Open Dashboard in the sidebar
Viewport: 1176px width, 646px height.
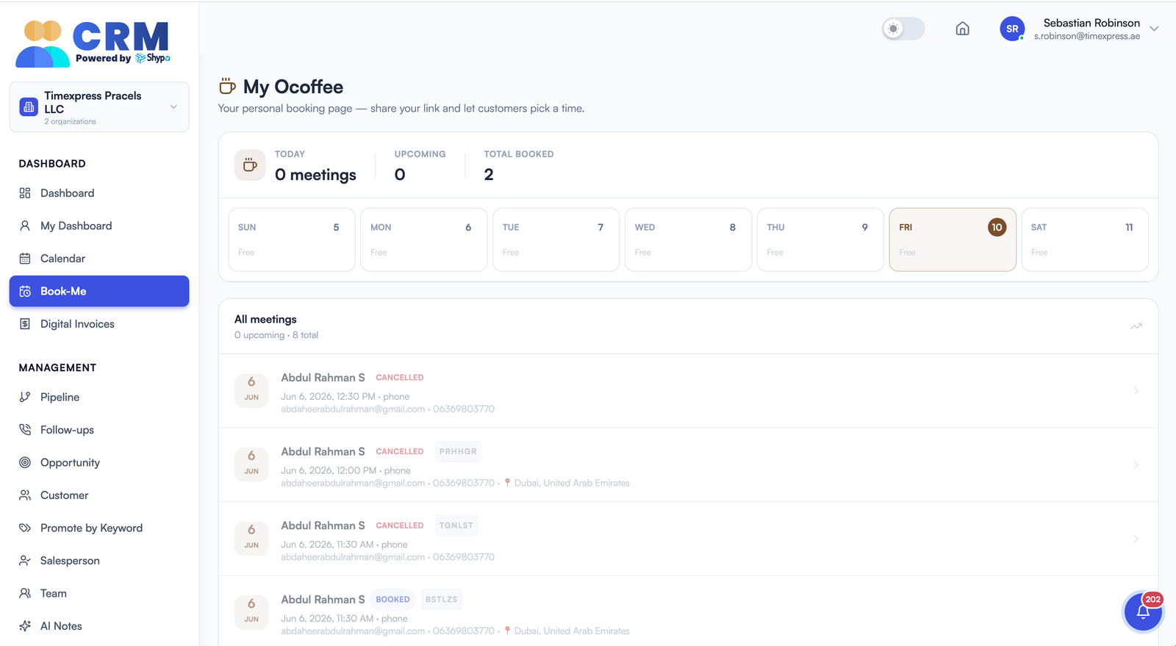[x=99, y=193]
